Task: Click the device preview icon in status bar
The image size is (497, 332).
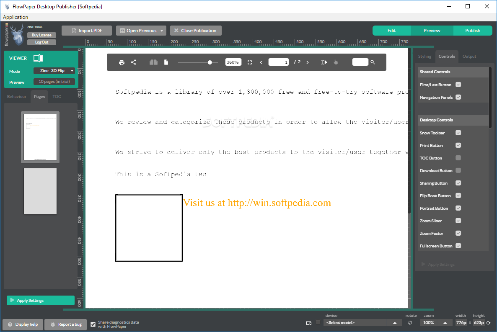Action: tap(309, 323)
